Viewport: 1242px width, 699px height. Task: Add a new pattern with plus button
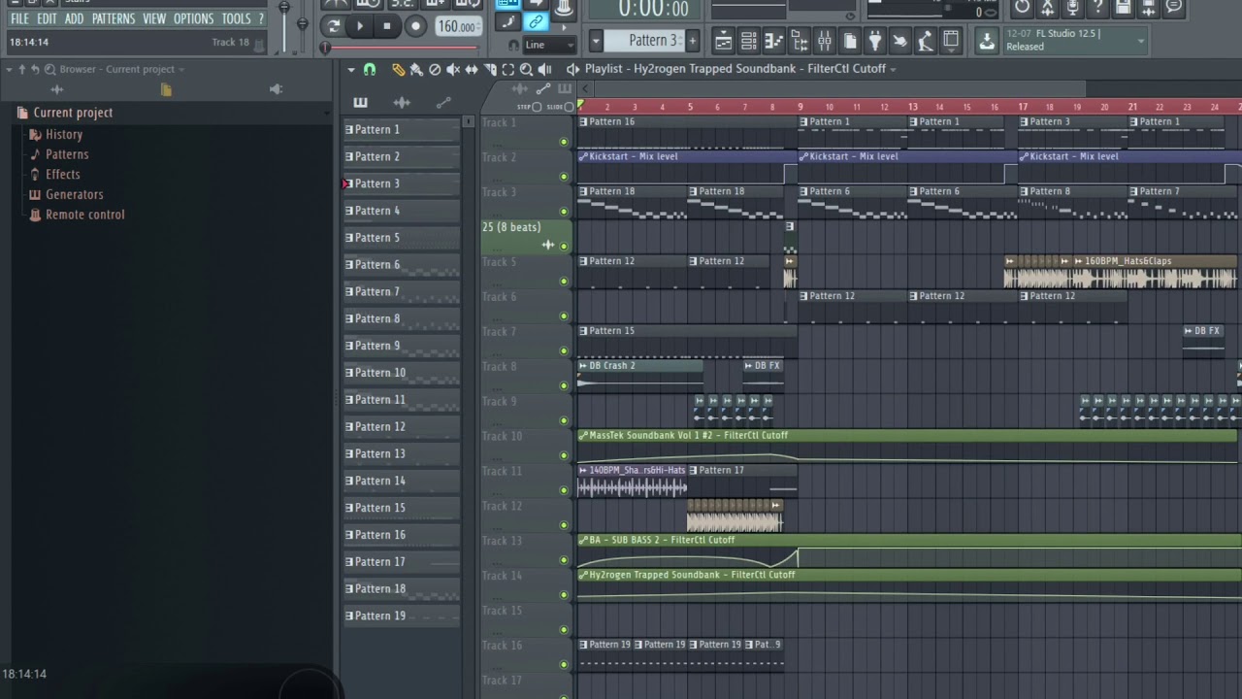coord(692,40)
